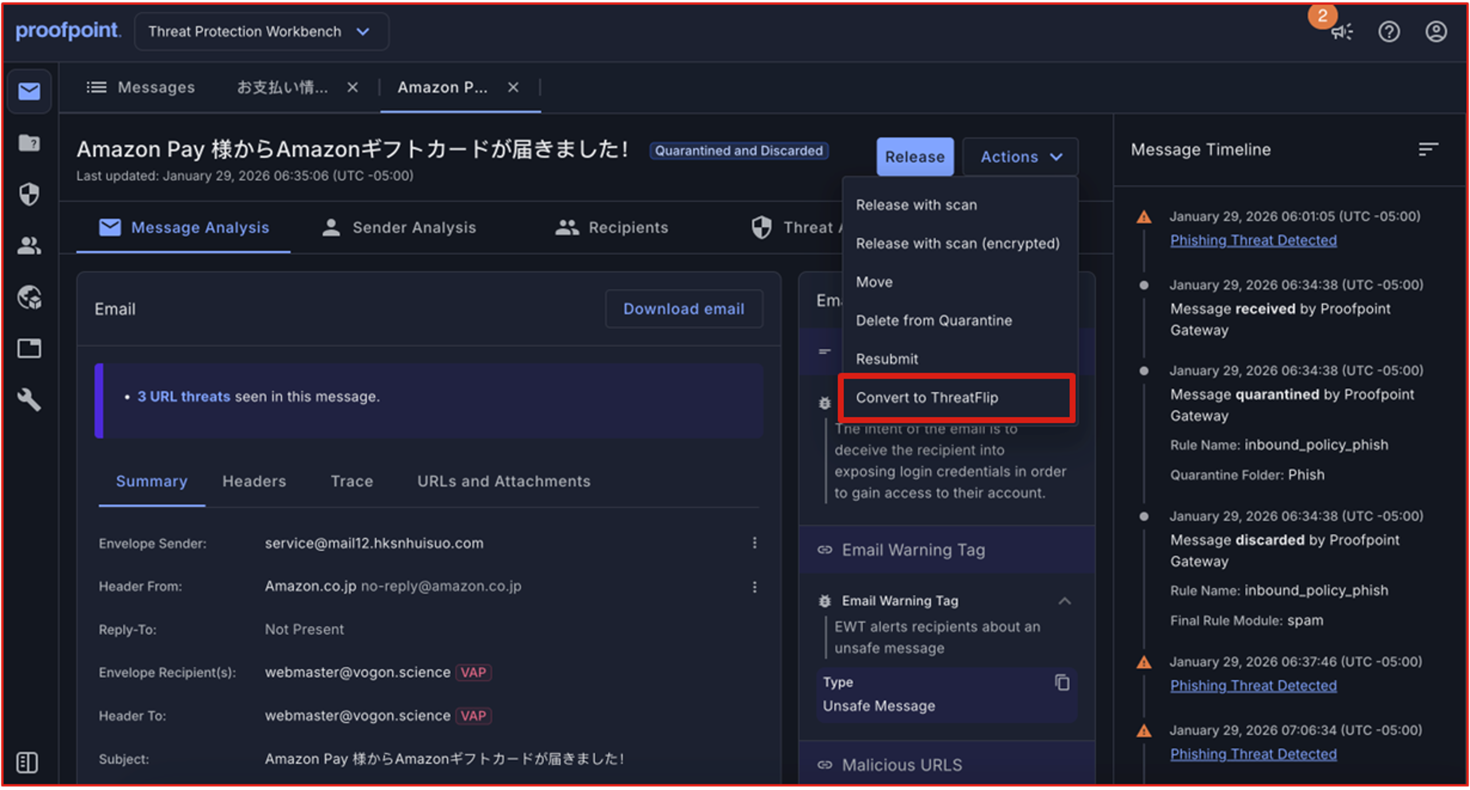Open the shield sidebar icon
The image size is (1470, 790).
pos(29,194)
